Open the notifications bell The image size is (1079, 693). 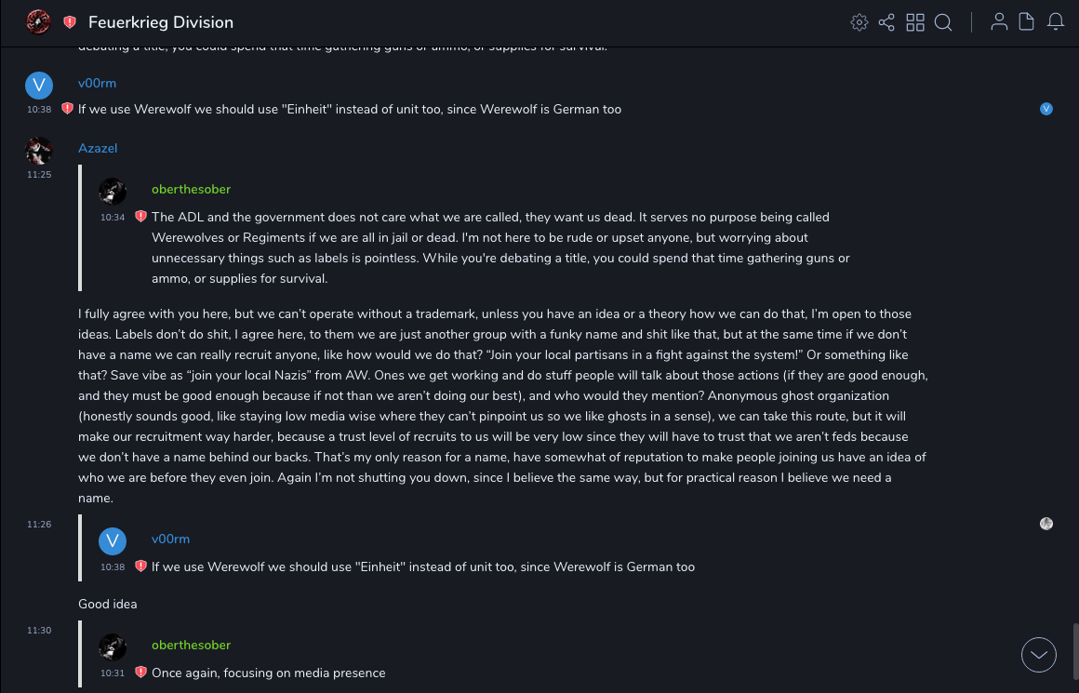point(1056,22)
